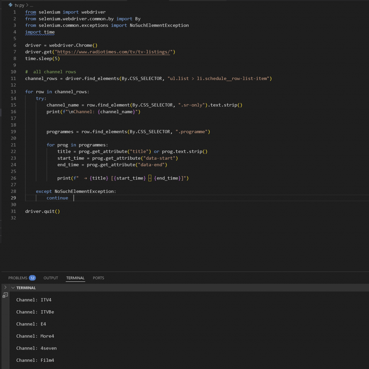
Task: Click the 'data-start' attribute string
Action: [x=159, y=158]
